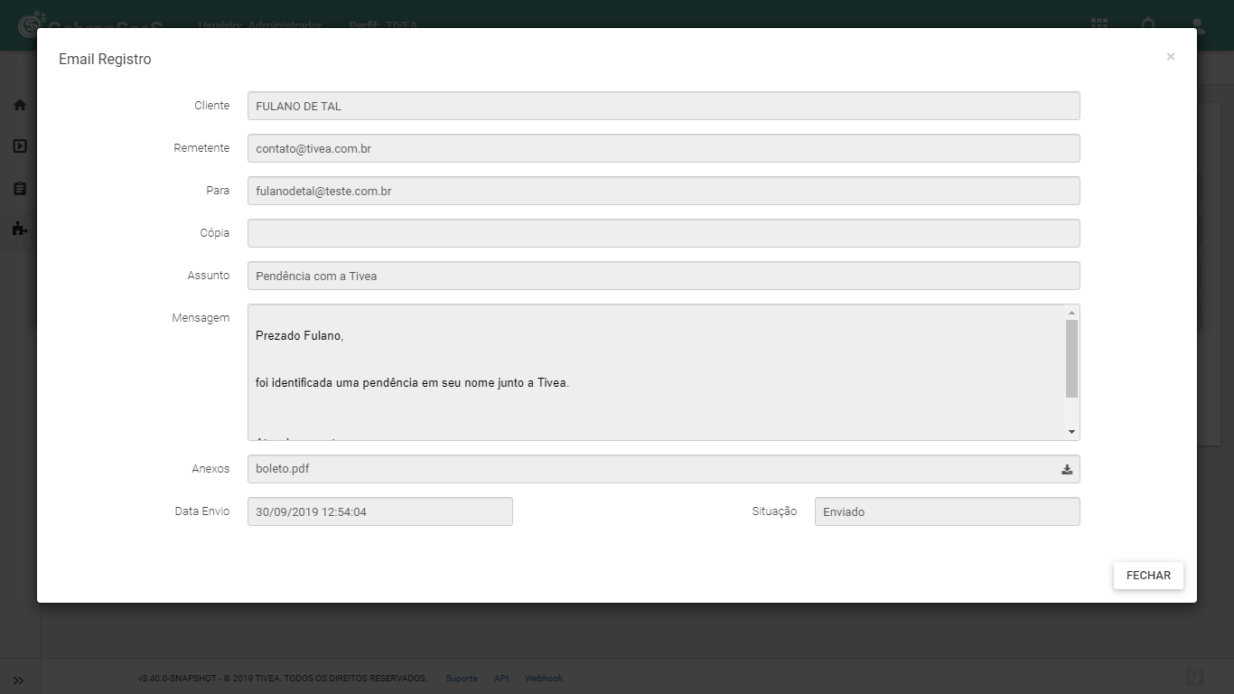Click the 'Situação' label

[774, 511]
